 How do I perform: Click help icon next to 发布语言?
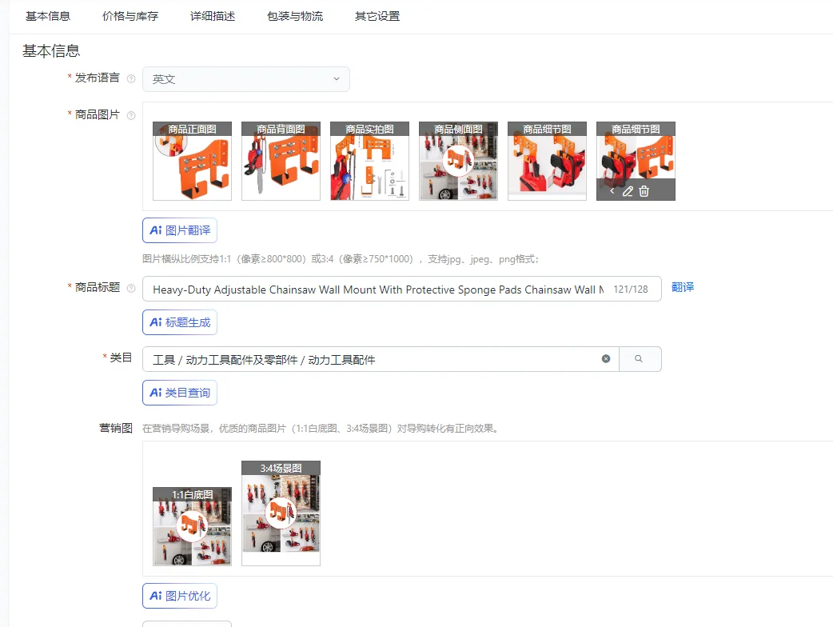pos(131,78)
